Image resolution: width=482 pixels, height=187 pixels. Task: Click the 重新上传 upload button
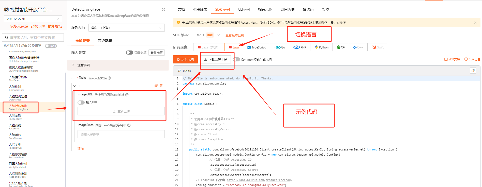(121, 111)
